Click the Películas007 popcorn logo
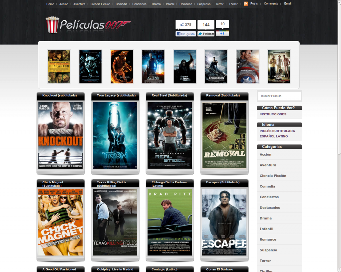This screenshot has height=272, width=341. point(88,25)
